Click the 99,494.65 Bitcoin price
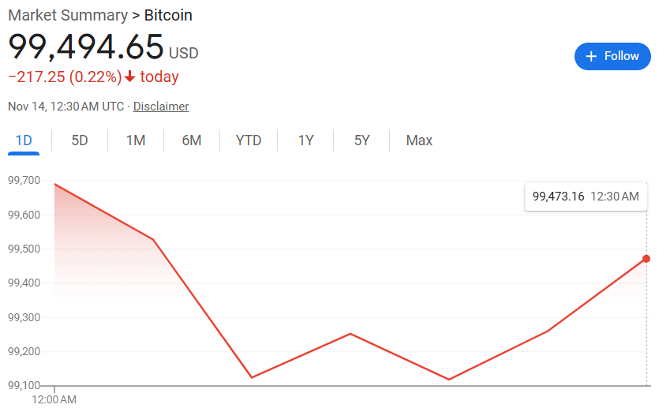Screen dimensions: 670x412 pyautogui.click(x=86, y=47)
